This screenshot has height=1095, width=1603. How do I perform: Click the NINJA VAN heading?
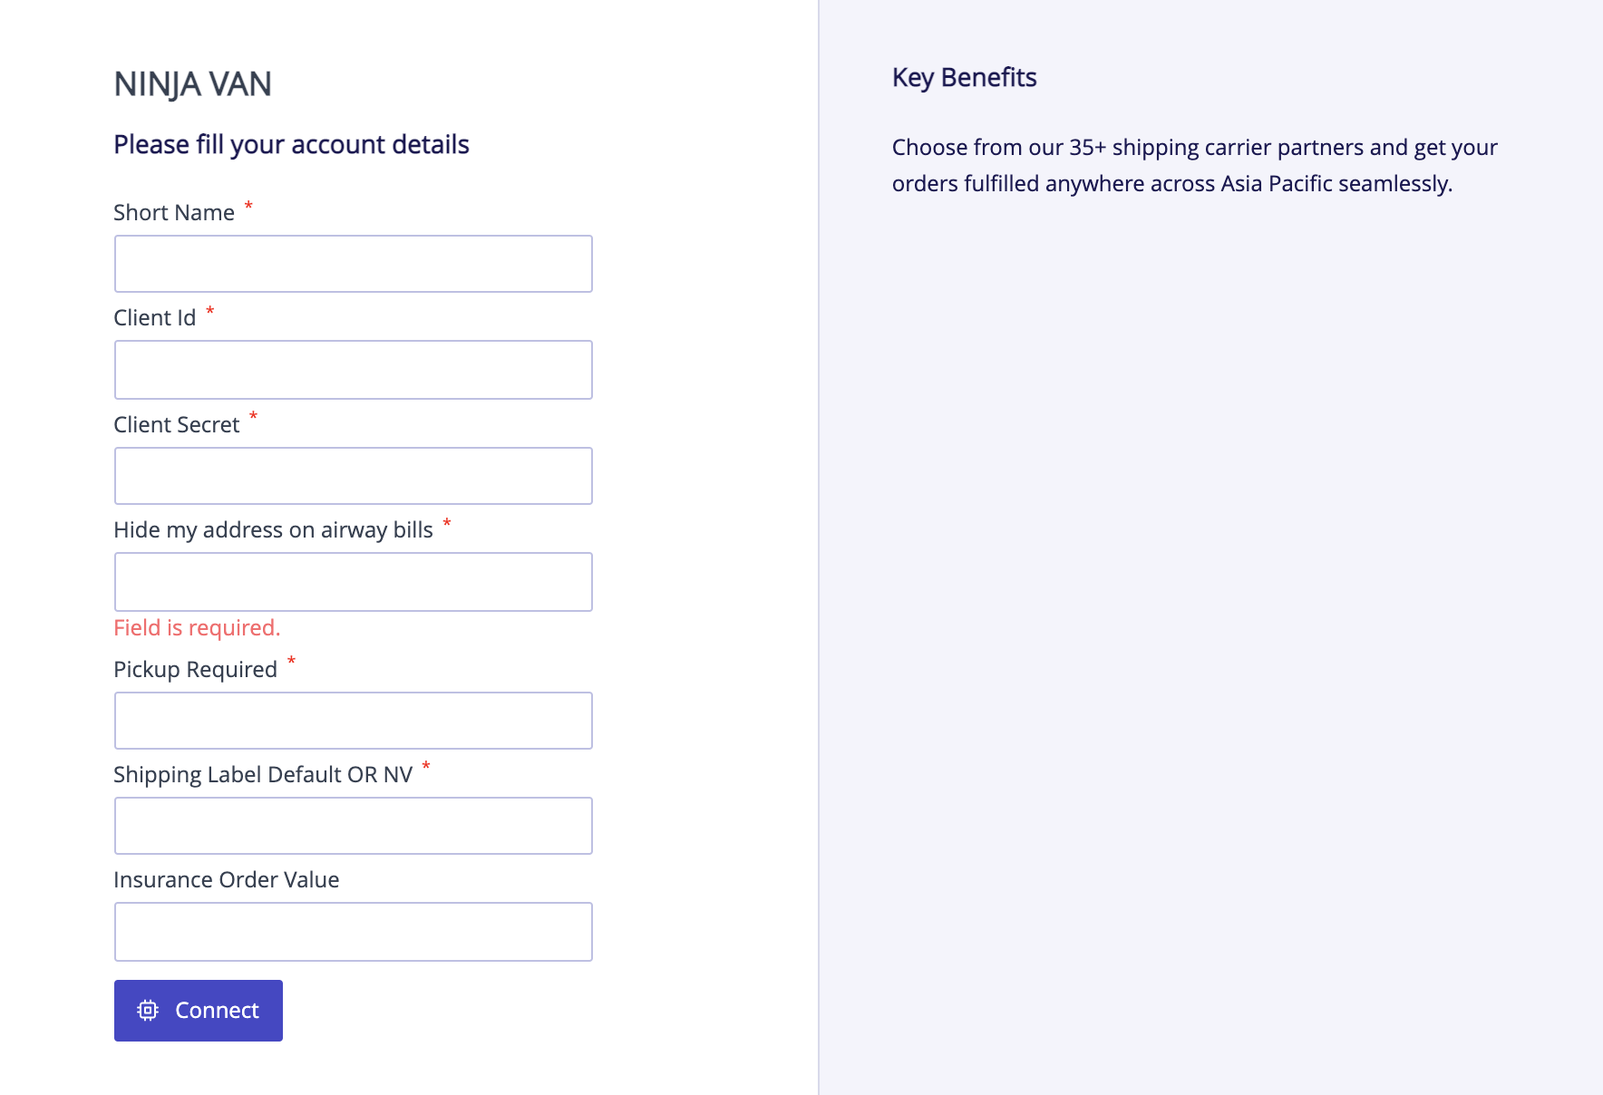coord(193,82)
